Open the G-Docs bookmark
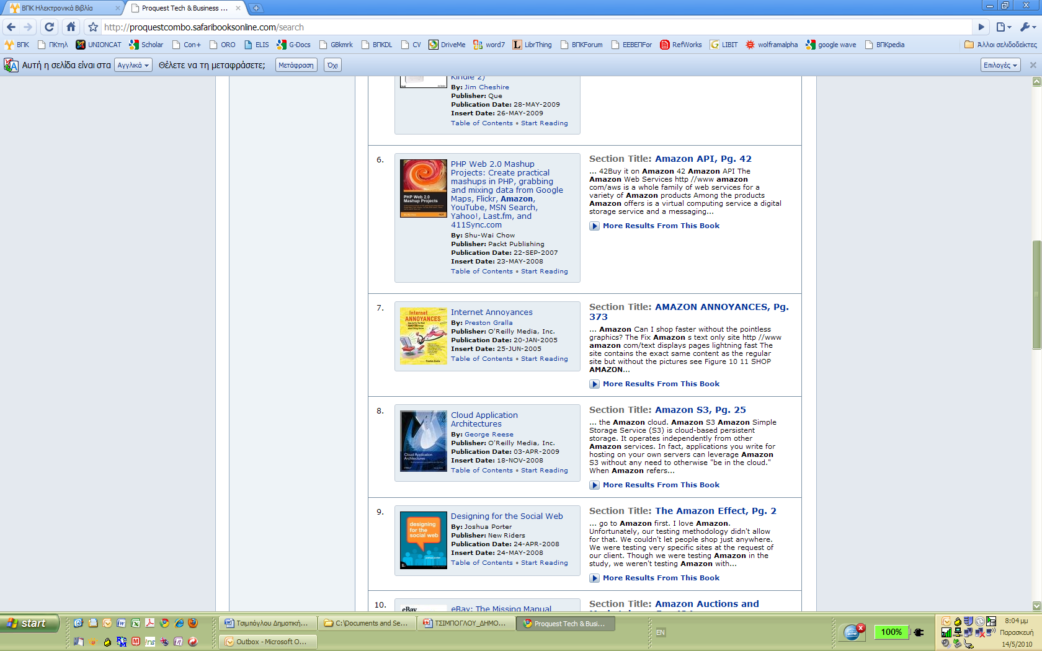The image size is (1042, 651). click(294, 45)
